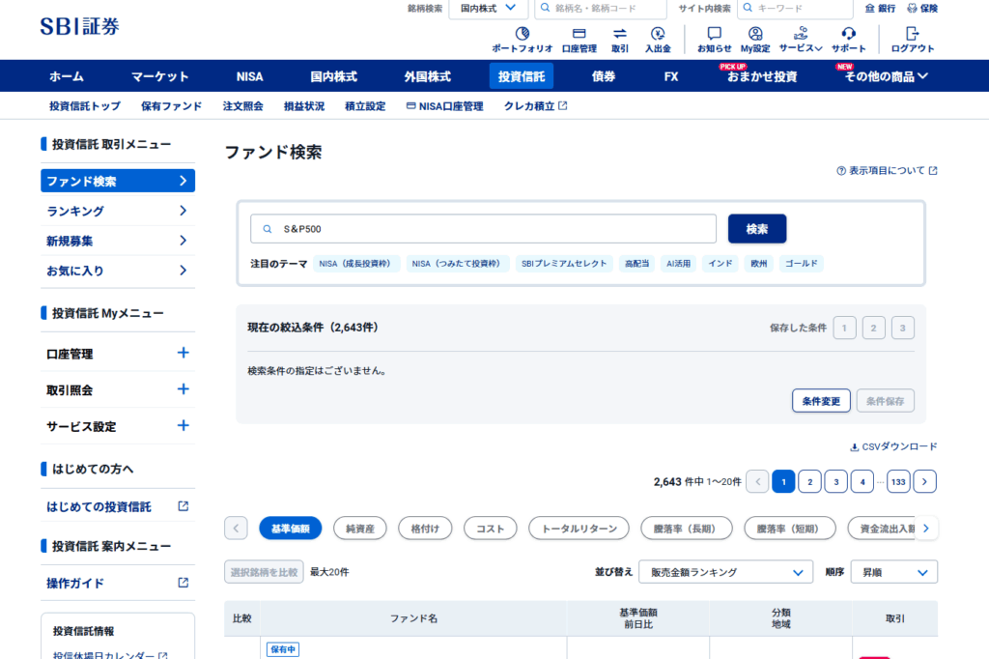This screenshot has width=989, height=659.
Task: Open the NISA口座管理 sub-navigation link
Action: (444, 106)
